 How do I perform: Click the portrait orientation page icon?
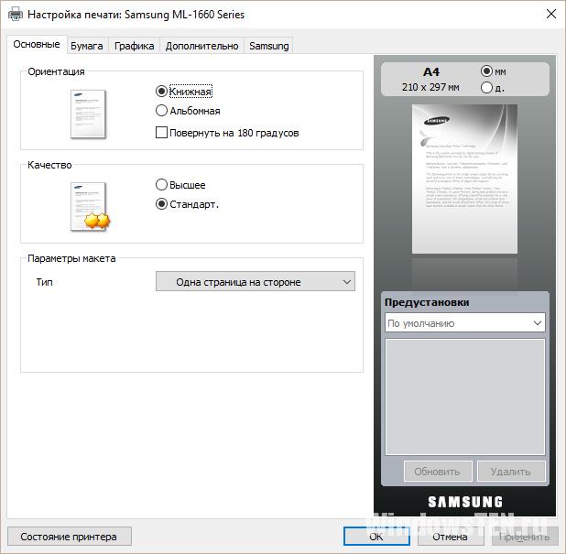pyautogui.click(x=89, y=114)
